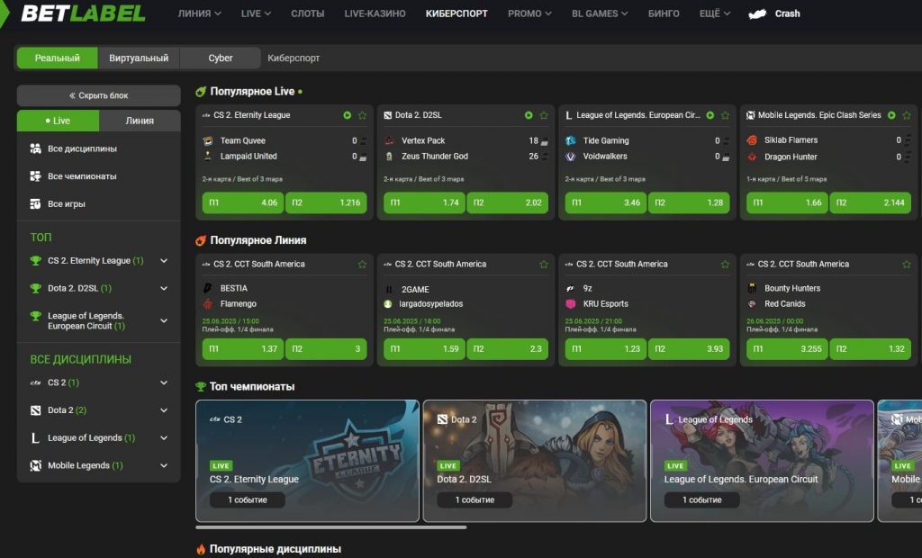Open the BL GAMES dropdown menu

(x=599, y=13)
